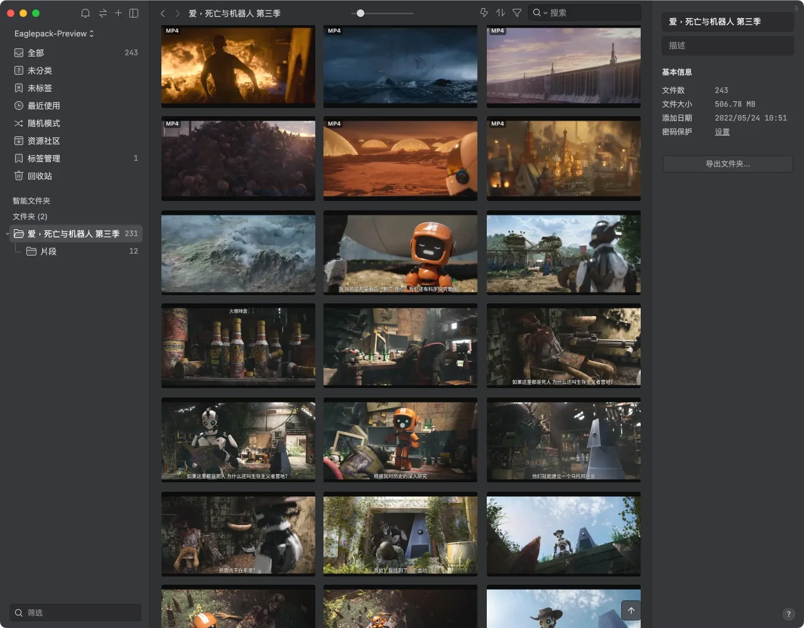Open 标签管理 in the sidebar

(76, 158)
